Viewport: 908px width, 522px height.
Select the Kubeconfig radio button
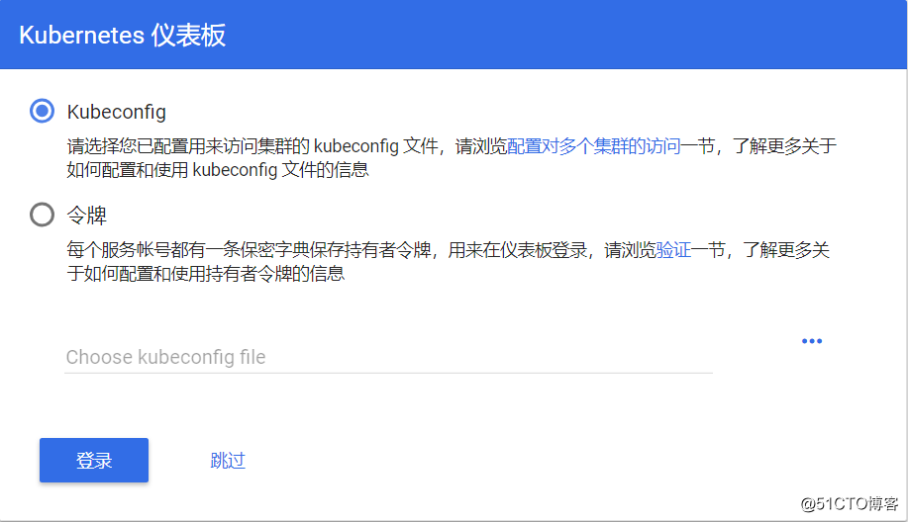(x=42, y=111)
